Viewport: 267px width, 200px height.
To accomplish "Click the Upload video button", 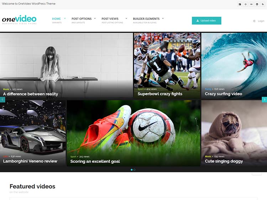I will pos(206,21).
